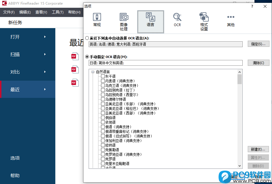
Task: Check the 俄语 (词典支持) checkbox
Action: point(103,127)
